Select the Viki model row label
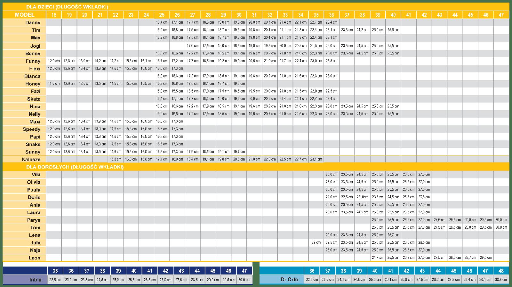512x287 pixels. (36, 175)
